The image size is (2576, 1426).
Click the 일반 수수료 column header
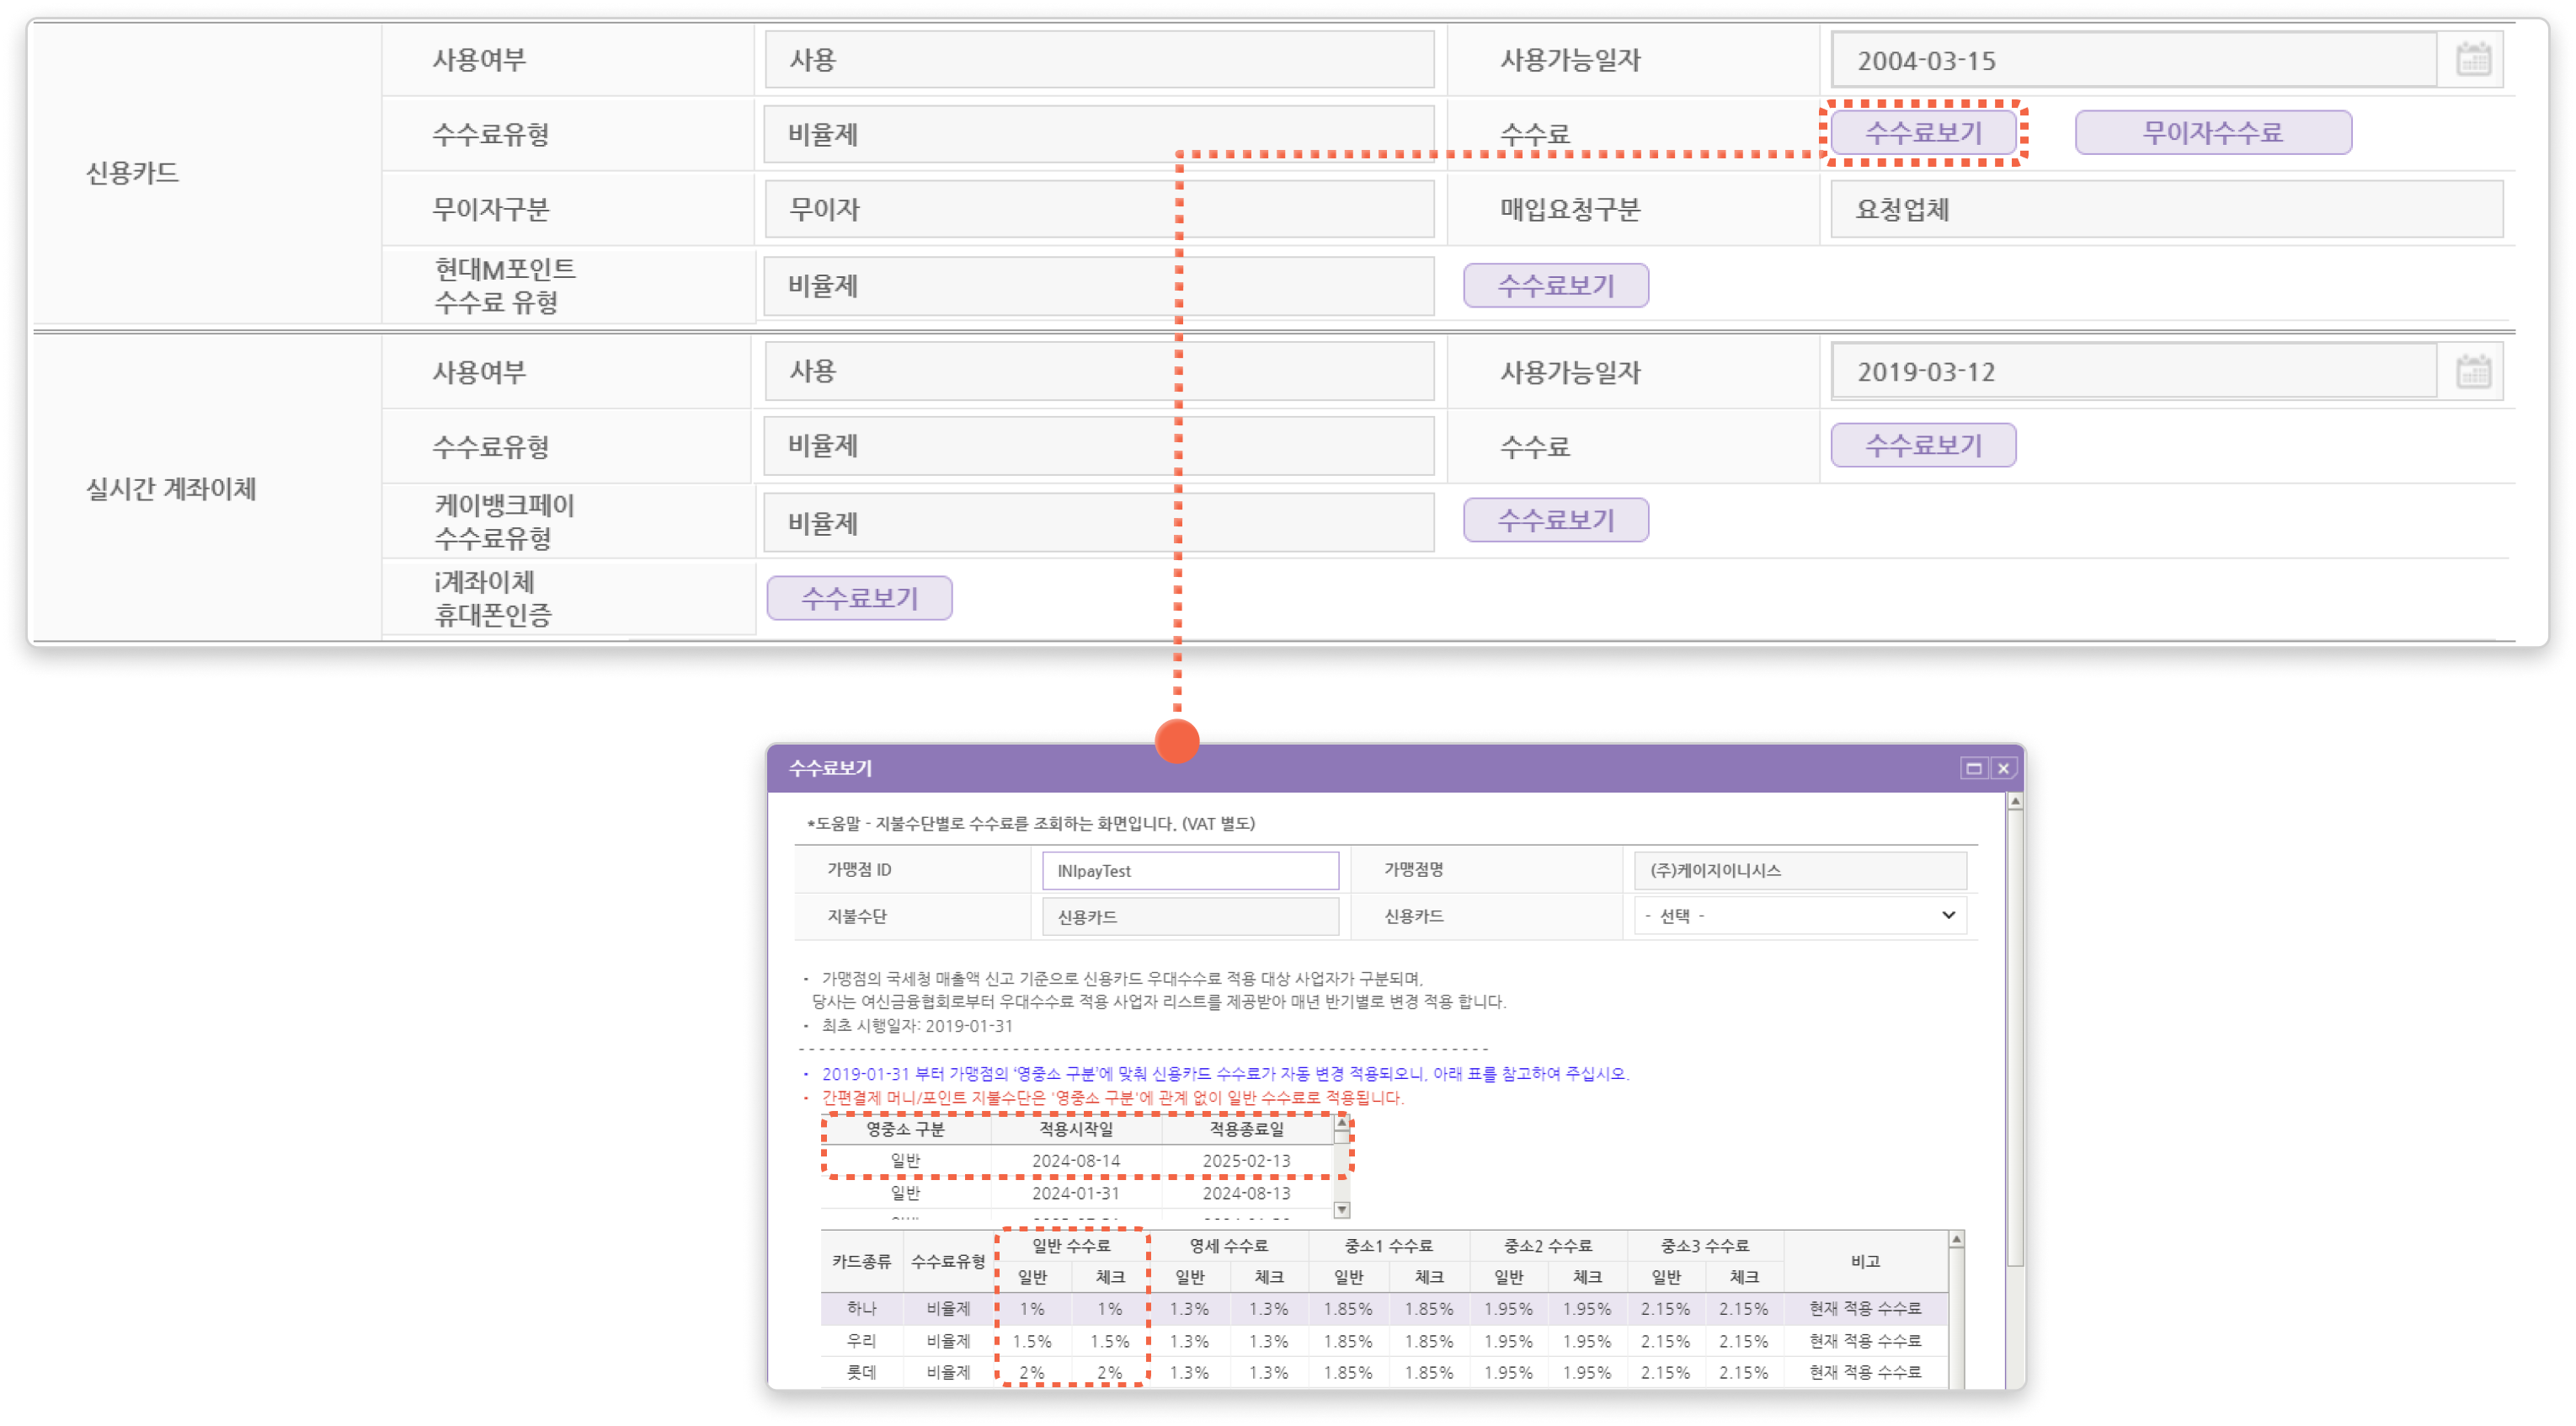[x=1071, y=1246]
